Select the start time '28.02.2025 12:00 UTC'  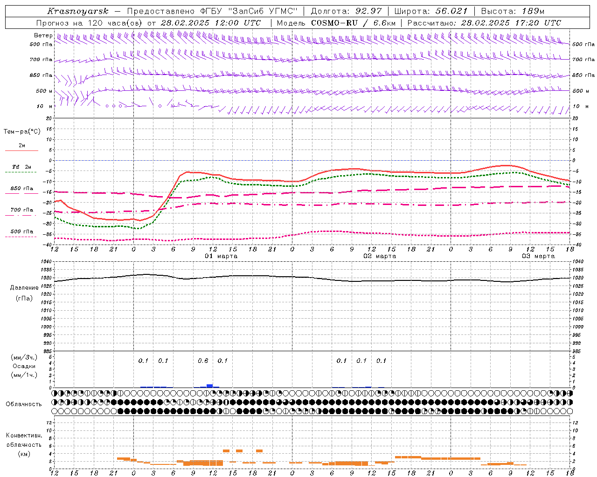(211, 23)
